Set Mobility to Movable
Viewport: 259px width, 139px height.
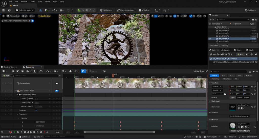246,97
